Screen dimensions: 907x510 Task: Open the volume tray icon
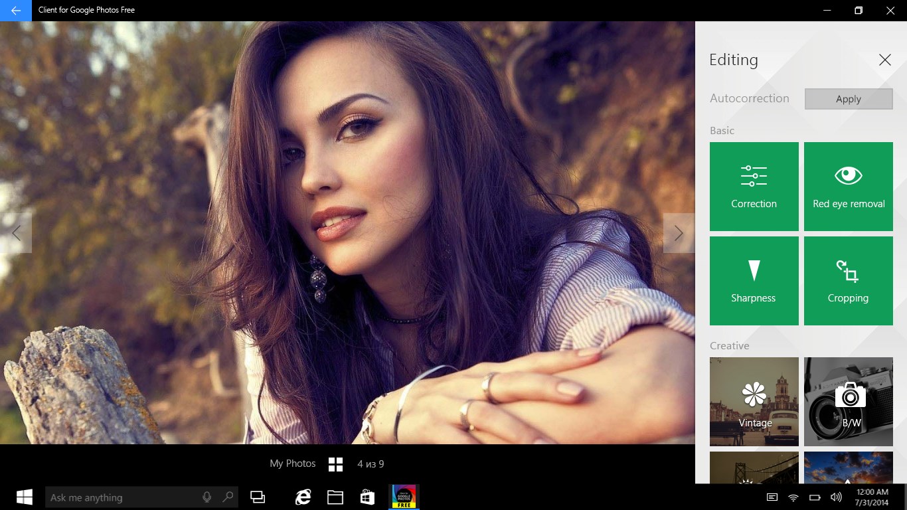pyautogui.click(x=836, y=497)
